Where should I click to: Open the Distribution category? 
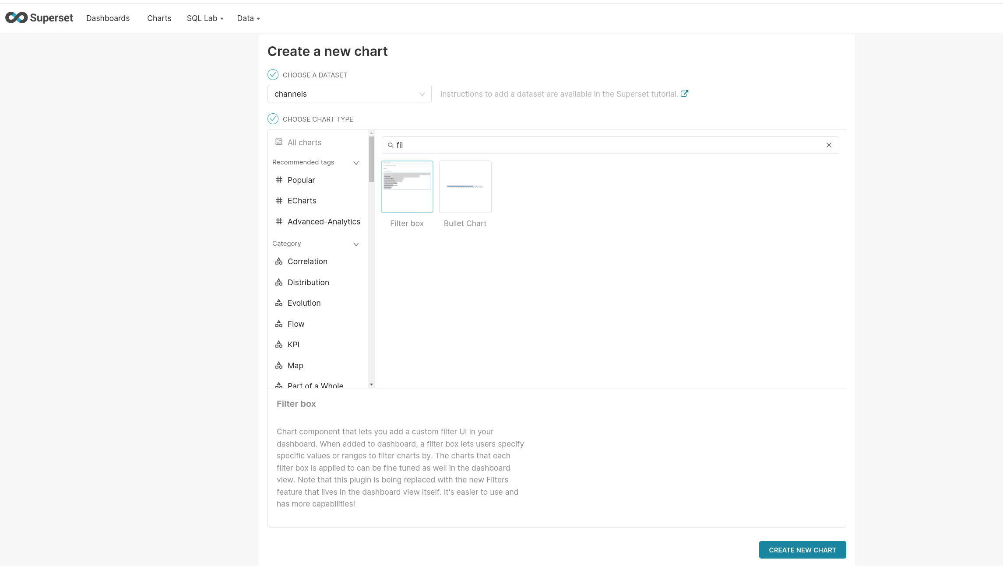308,282
